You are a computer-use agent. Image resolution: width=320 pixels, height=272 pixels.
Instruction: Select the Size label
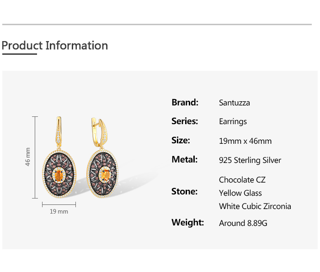(181, 140)
